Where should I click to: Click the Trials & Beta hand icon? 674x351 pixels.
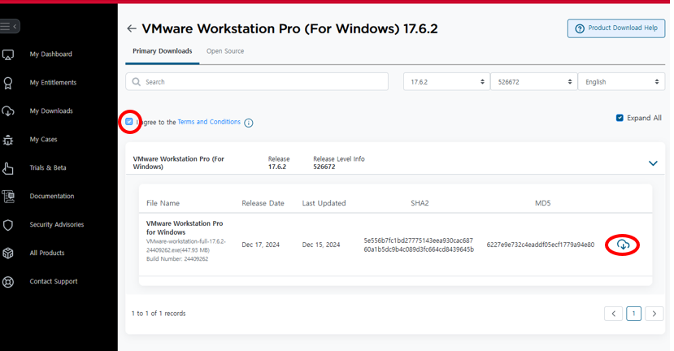point(8,168)
